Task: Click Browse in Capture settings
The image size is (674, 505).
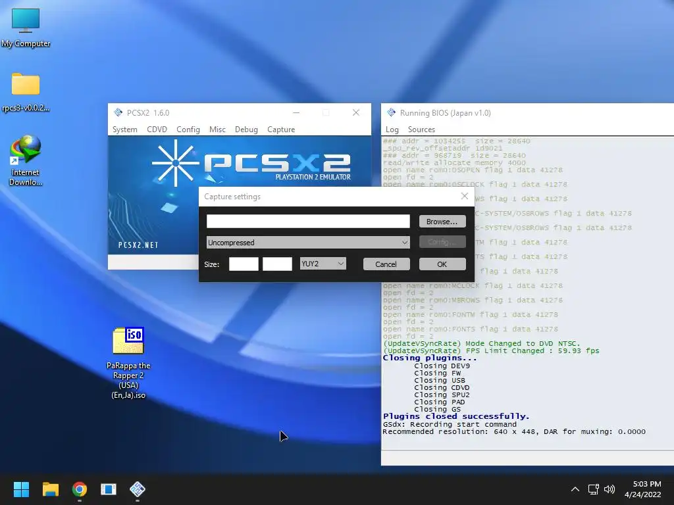Action: pos(442,222)
